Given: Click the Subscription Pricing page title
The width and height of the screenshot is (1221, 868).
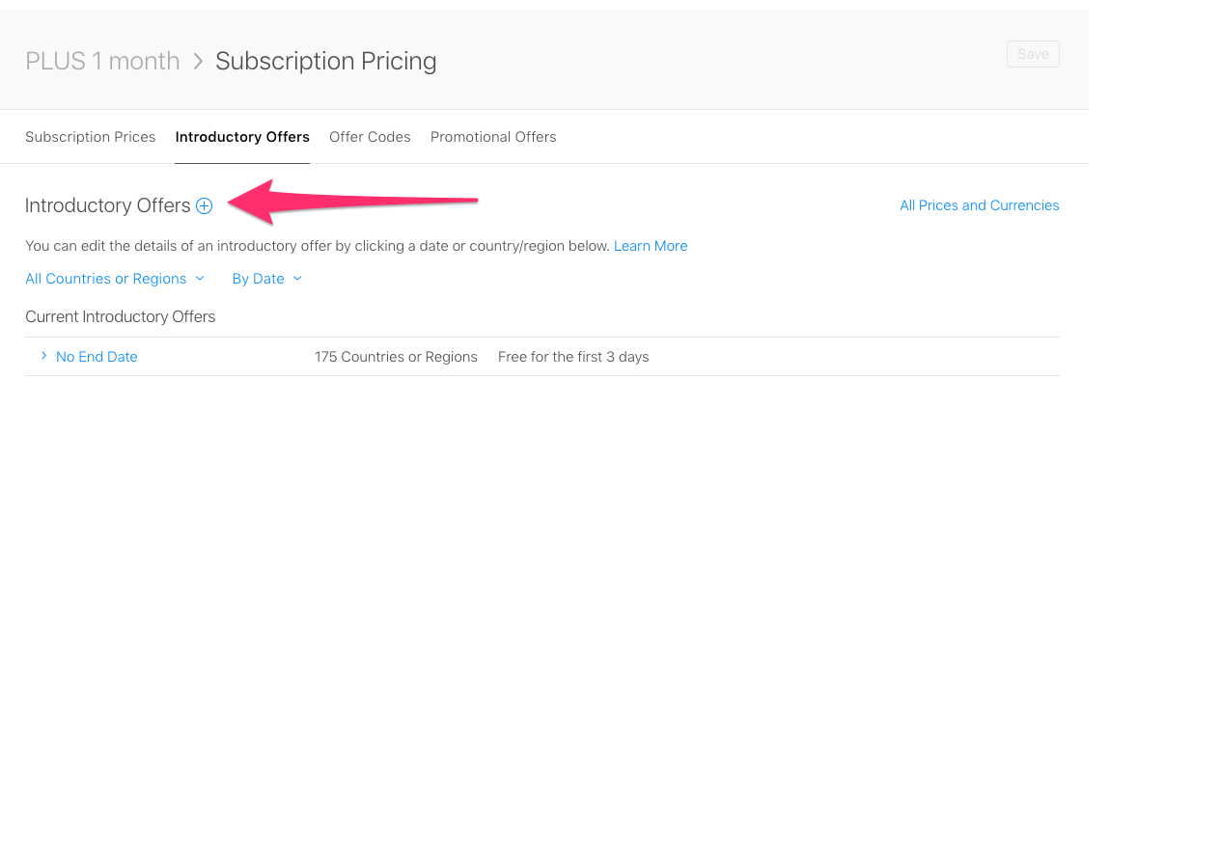Looking at the screenshot, I should [325, 60].
